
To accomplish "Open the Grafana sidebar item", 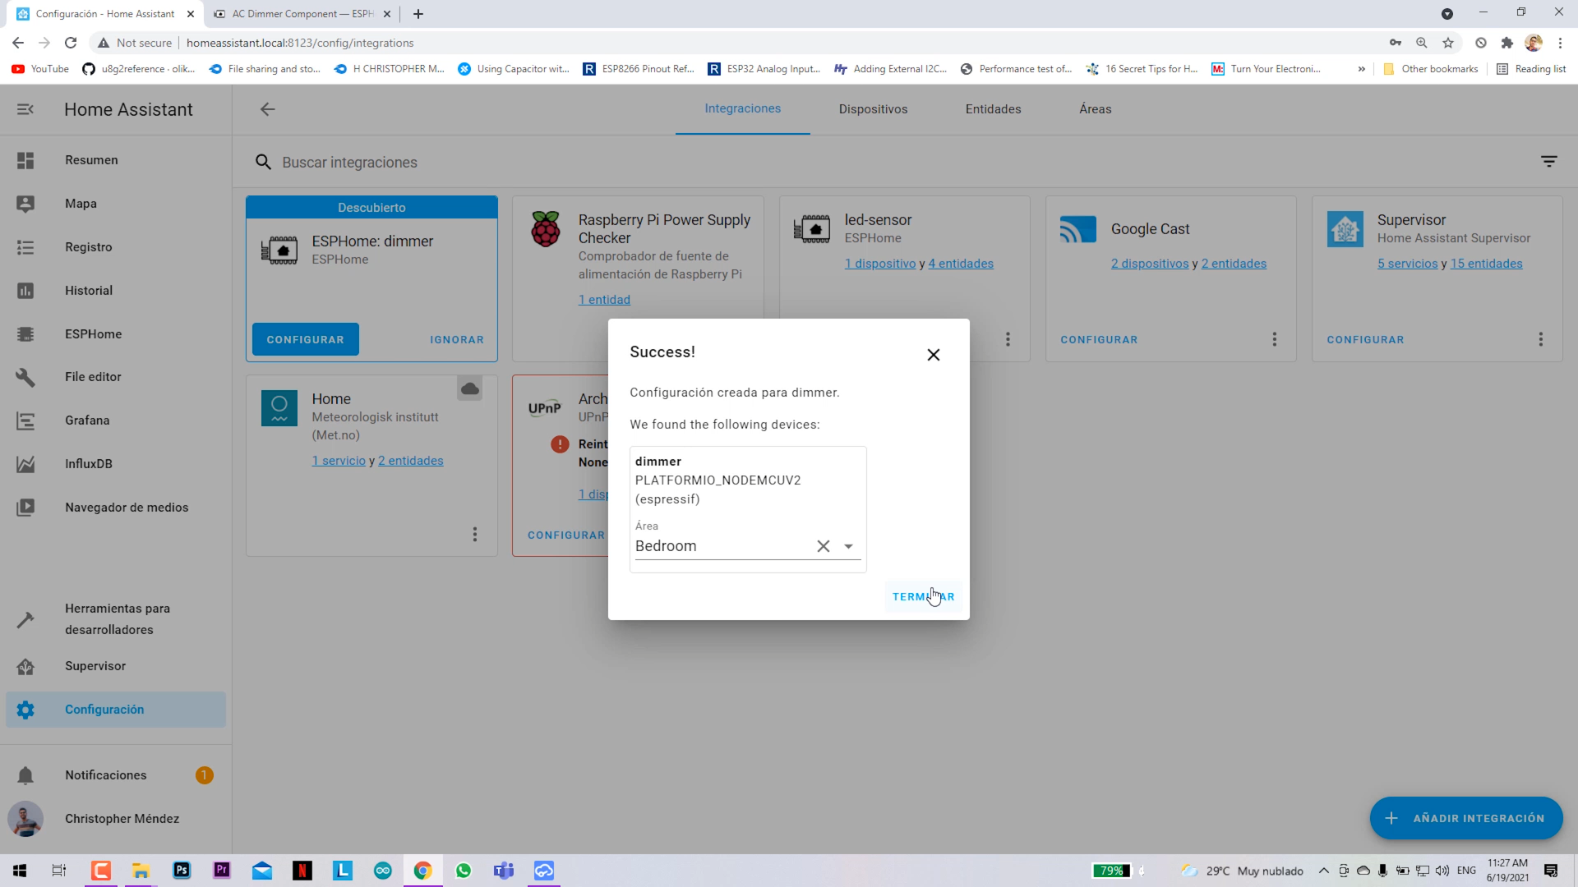I will point(87,421).
